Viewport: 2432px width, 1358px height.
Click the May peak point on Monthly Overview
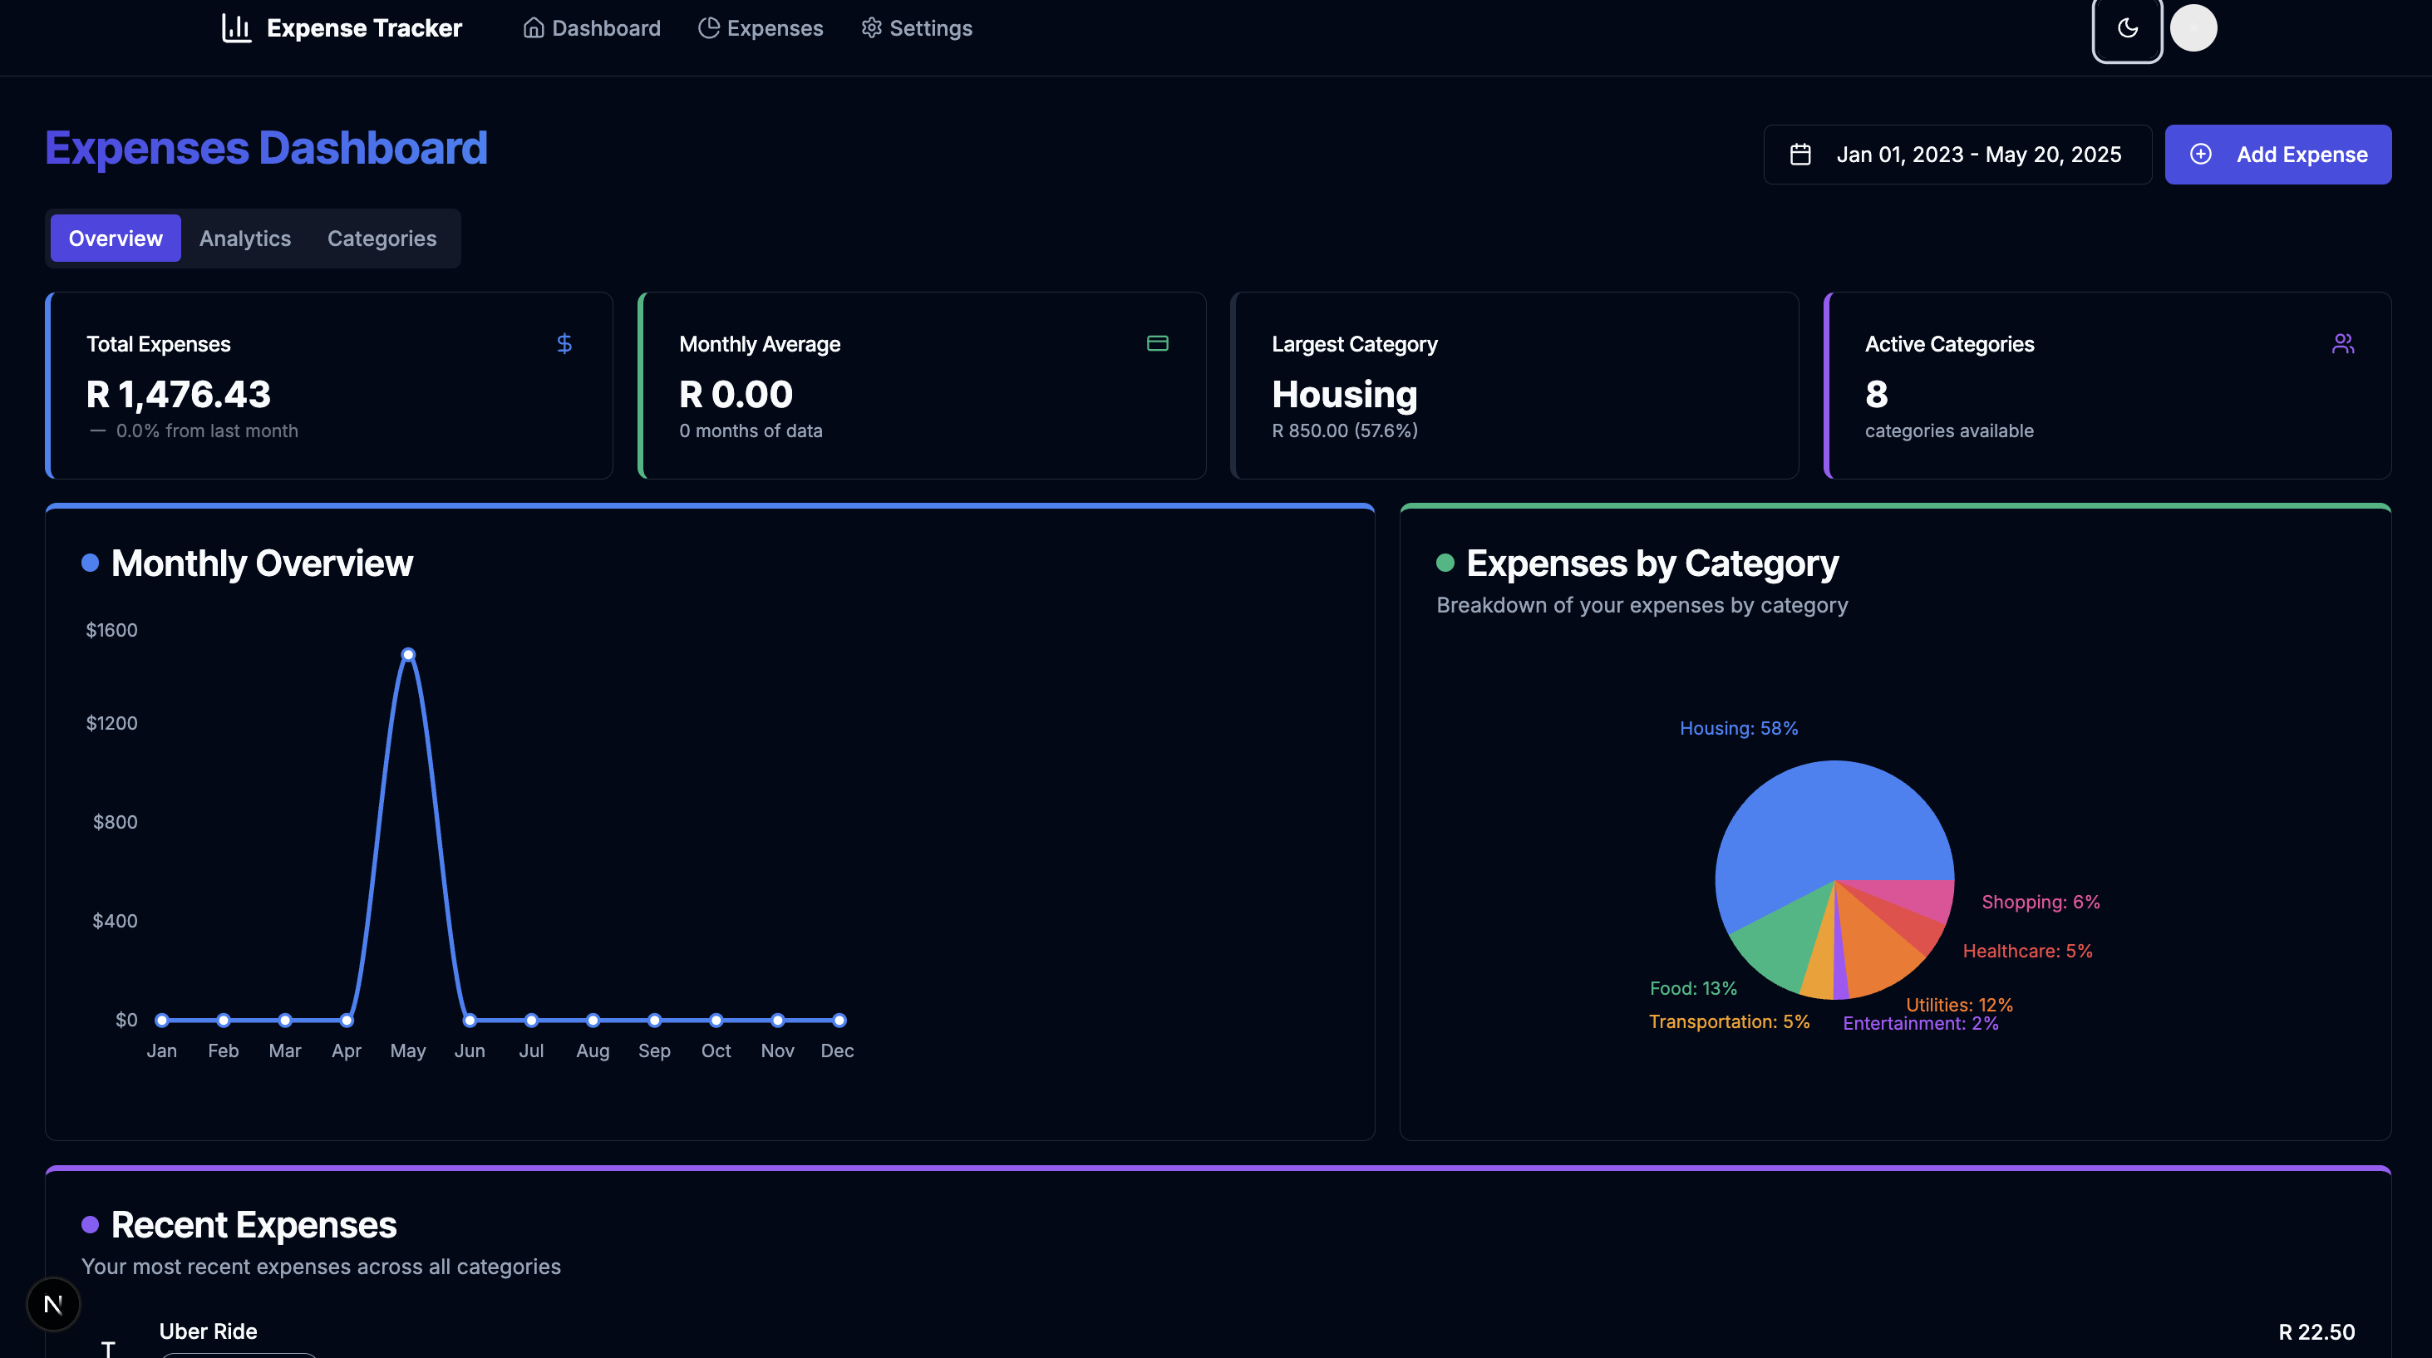coord(408,652)
